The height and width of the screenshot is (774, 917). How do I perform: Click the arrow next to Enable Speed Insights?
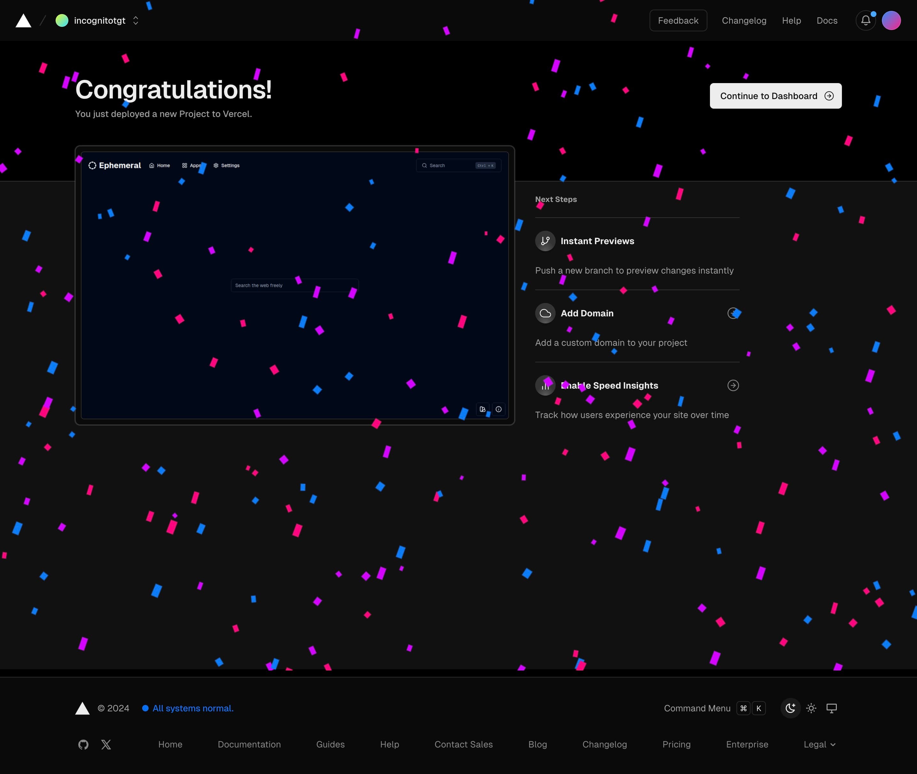click(x=733, y=385)
